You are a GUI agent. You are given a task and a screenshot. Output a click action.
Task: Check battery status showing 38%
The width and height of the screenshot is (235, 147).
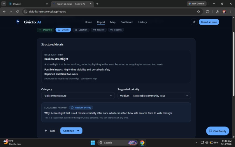pos(214,143)
